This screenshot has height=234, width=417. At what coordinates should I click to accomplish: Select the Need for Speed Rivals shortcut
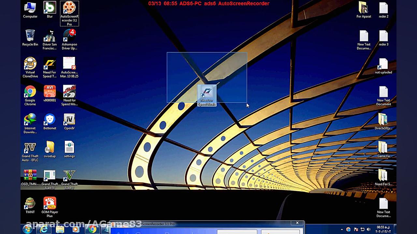(207, 96)
